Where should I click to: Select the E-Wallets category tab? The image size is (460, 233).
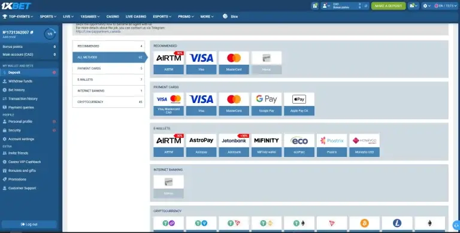[x=108, y=80]
